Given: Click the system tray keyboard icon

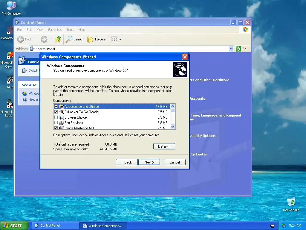Looking at the screenshot, I should tap(273, 226).
